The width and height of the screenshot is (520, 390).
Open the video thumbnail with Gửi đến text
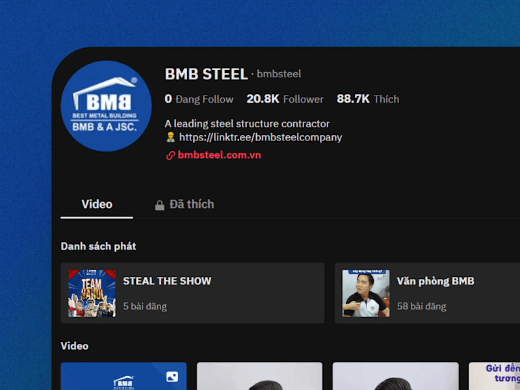pos(494,376)
